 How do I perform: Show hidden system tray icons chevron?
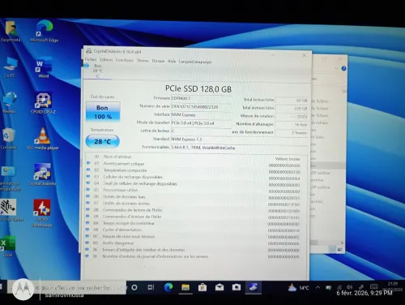pyautogui.click(x=318, y=287)
